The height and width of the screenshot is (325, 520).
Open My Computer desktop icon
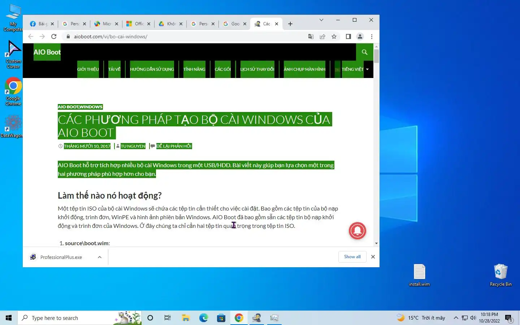(13, 18)
